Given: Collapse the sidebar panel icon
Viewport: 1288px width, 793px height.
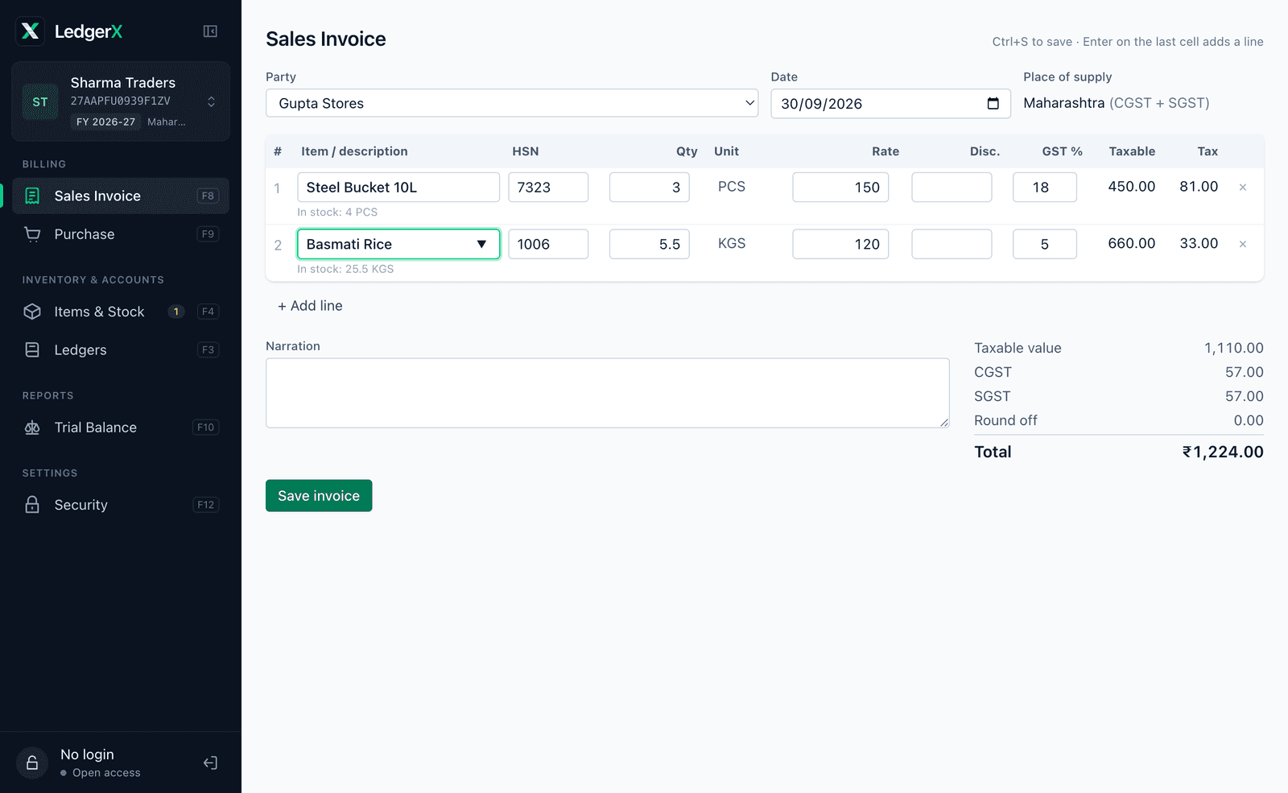Looking at the screenshot, I should pyautogui.click(x=210, y=31).
